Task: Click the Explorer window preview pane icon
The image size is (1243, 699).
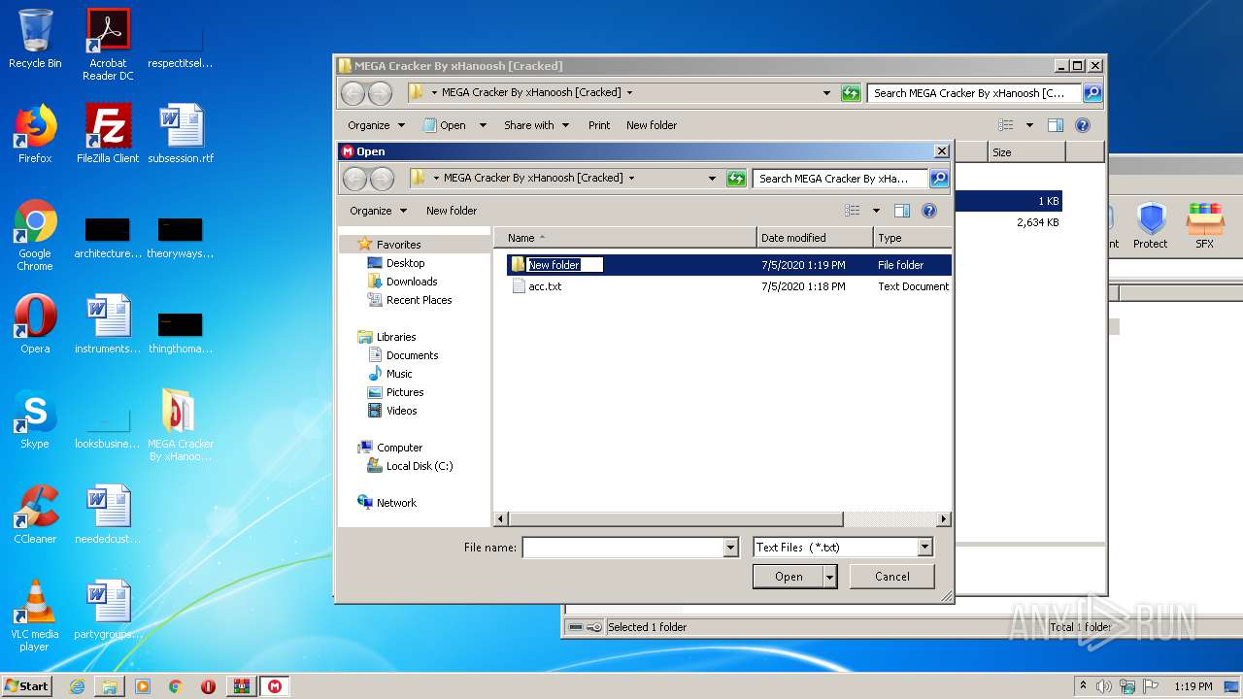Action: [x=1056, y=125]
